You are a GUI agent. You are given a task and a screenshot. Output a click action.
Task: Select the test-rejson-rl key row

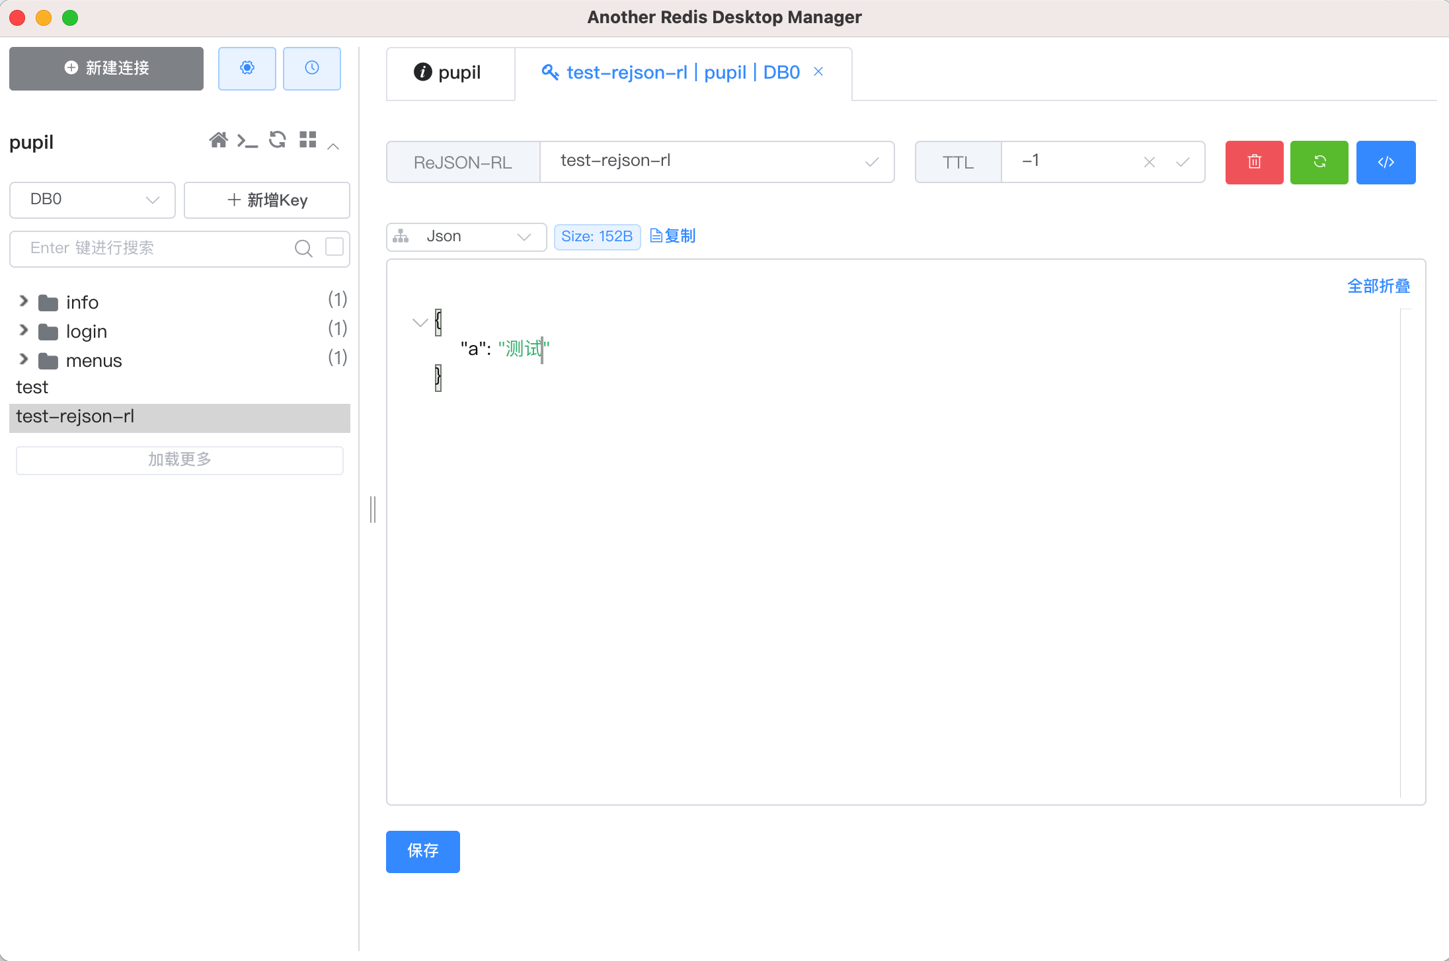[180, 418]
